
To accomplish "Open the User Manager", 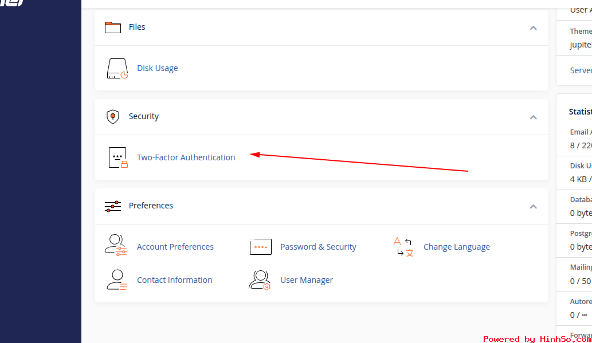I will pyautogui.click(x=306, y=279).
